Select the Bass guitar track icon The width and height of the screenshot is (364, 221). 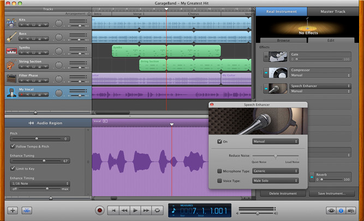pos(11,37)
